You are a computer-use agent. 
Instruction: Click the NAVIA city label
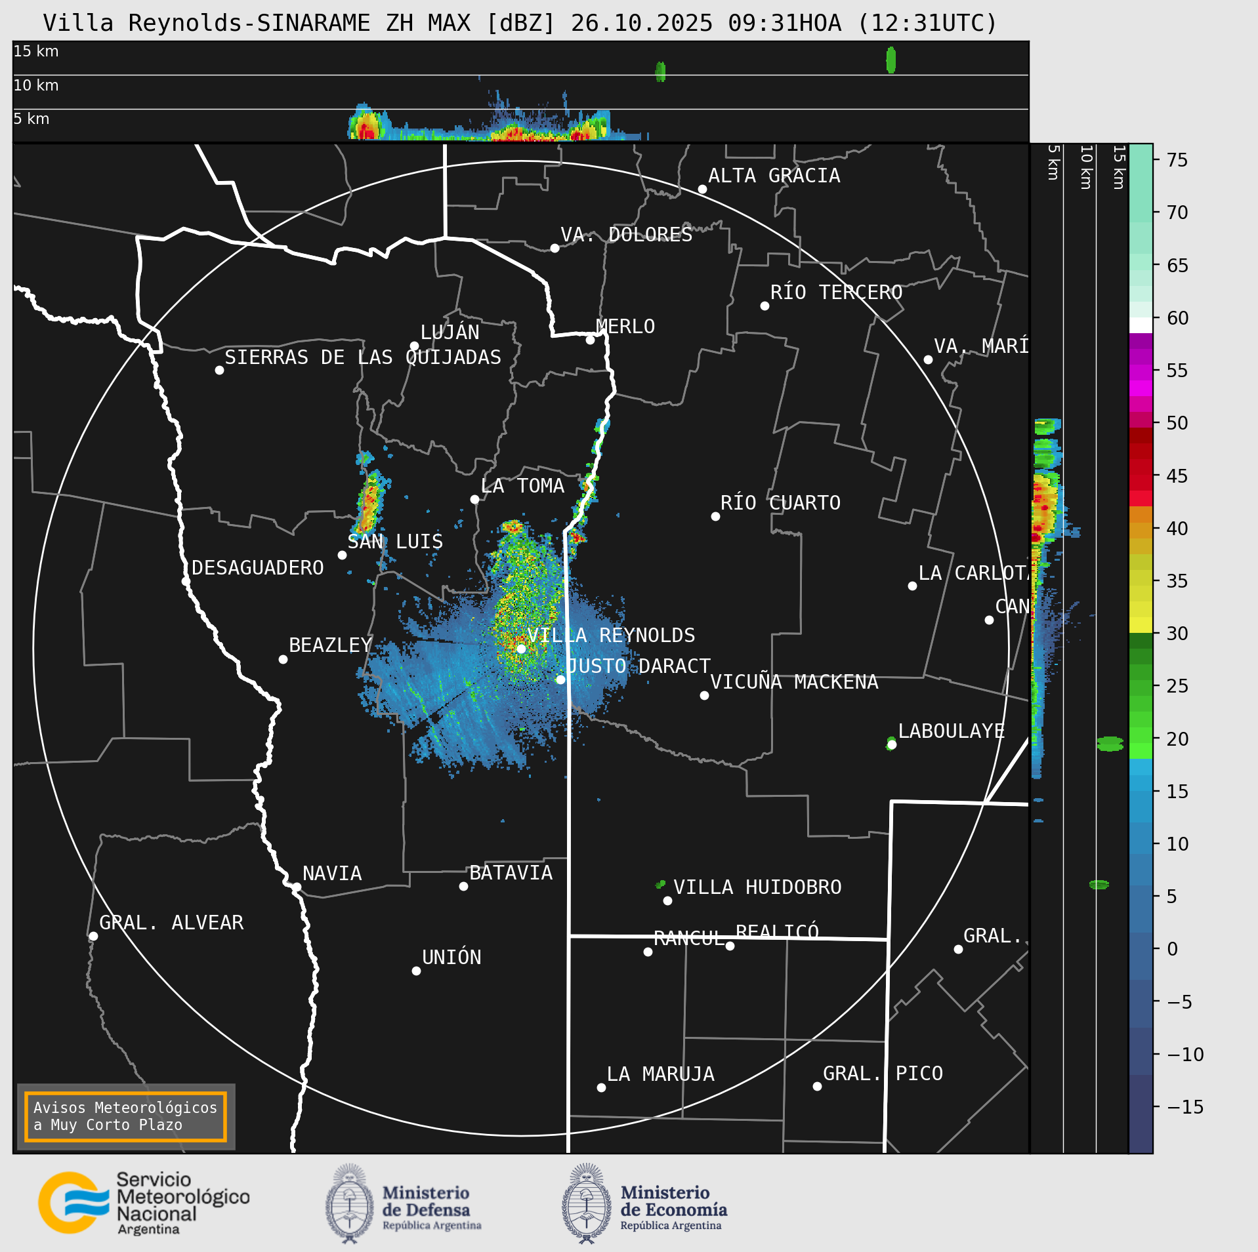332,874
